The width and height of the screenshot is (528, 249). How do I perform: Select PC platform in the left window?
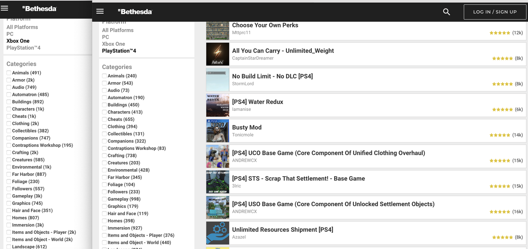[x=10, y=34]
